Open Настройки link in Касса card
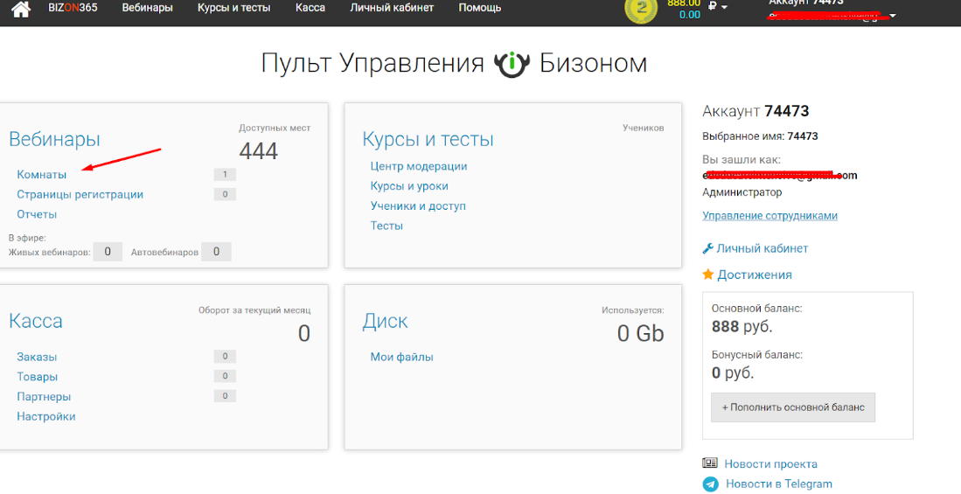The image size is (961, 494). coord(46,416)
